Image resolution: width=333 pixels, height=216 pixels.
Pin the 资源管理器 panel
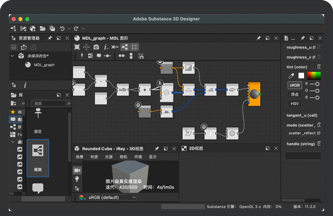[x=50, y=38]
